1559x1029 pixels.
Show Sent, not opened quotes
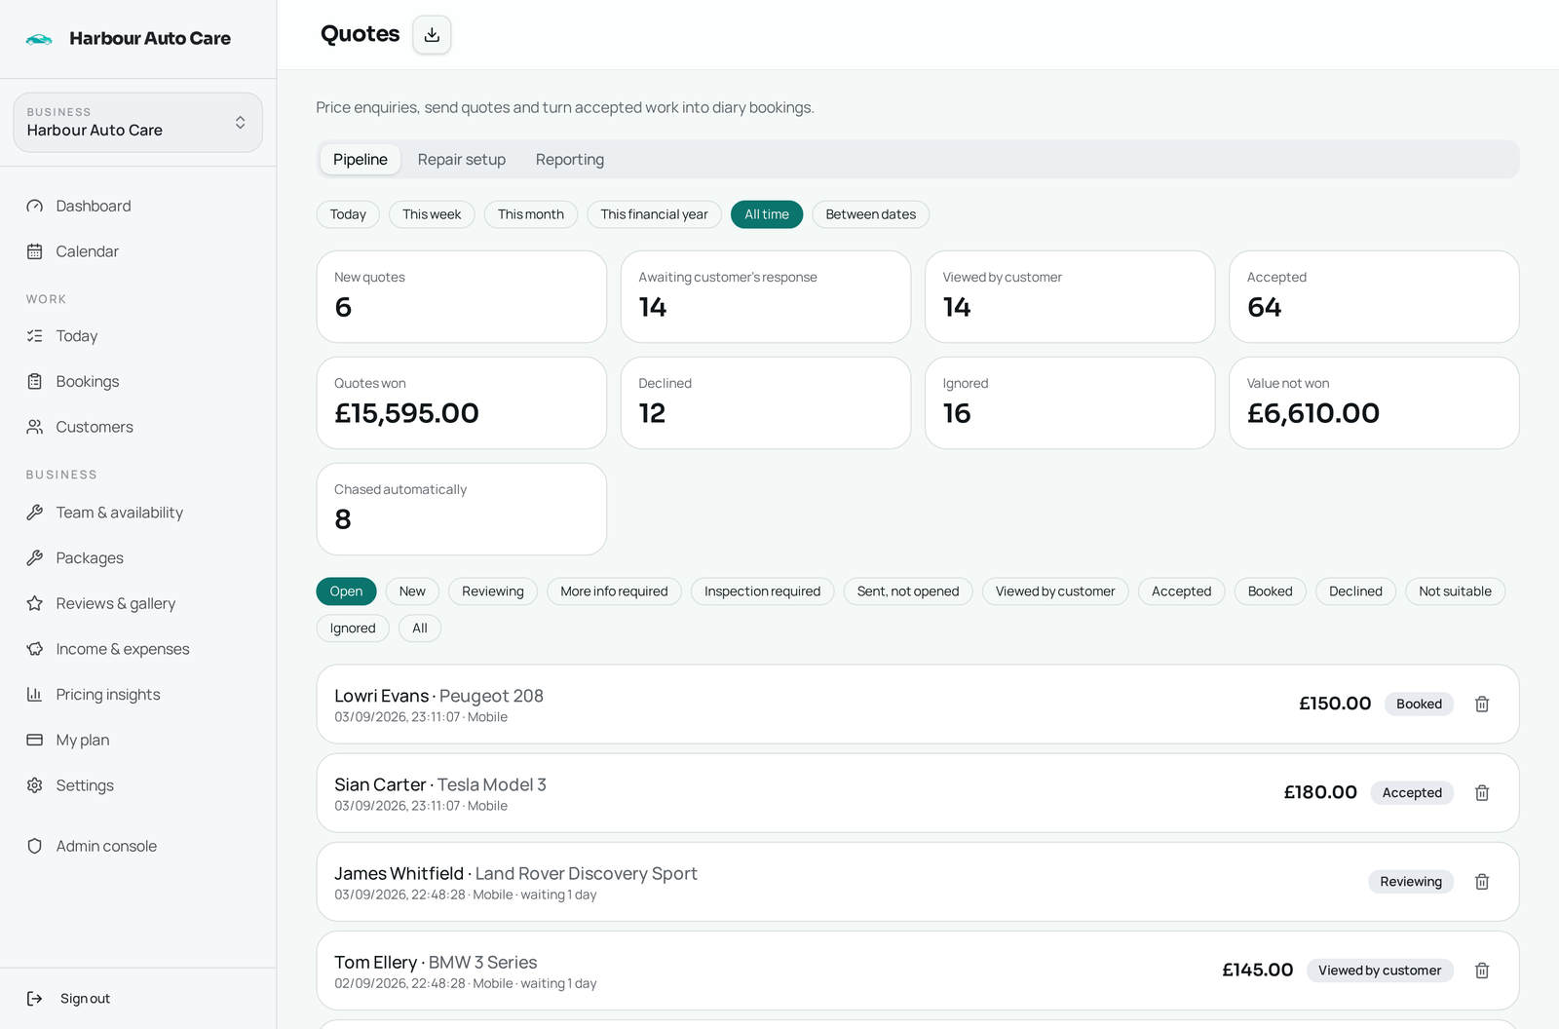pos(908,591)
